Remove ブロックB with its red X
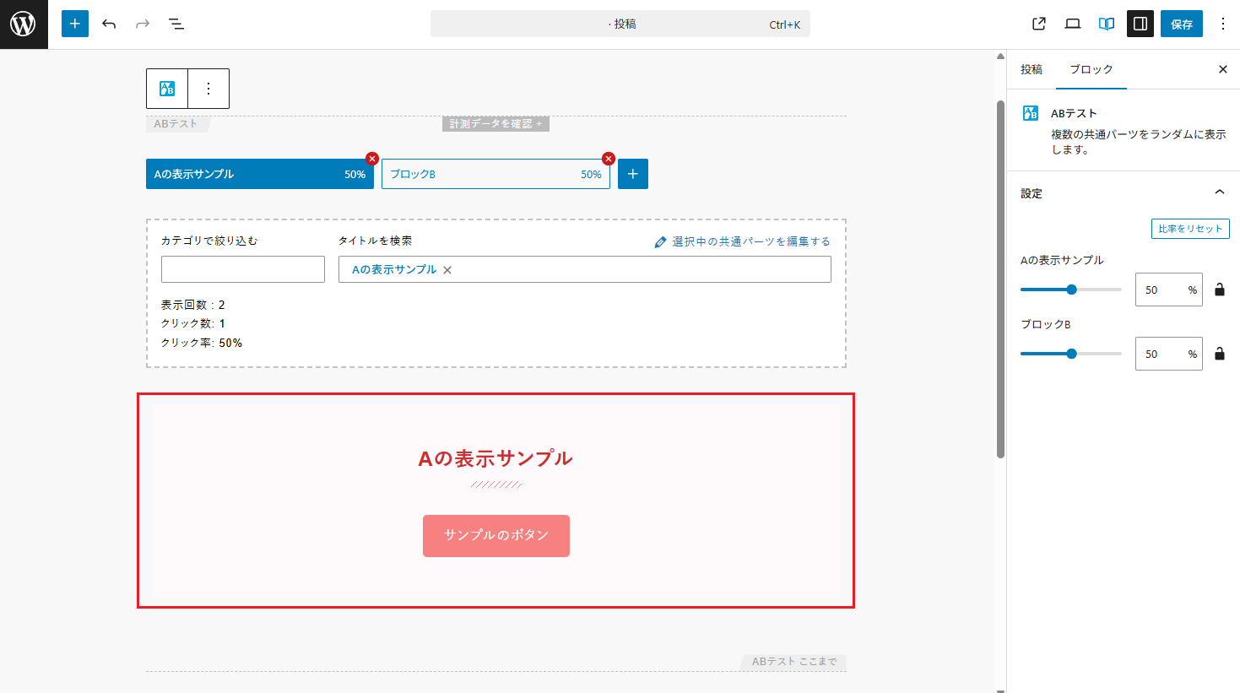The image size is (1240, 693). click(x=608, y=158)
